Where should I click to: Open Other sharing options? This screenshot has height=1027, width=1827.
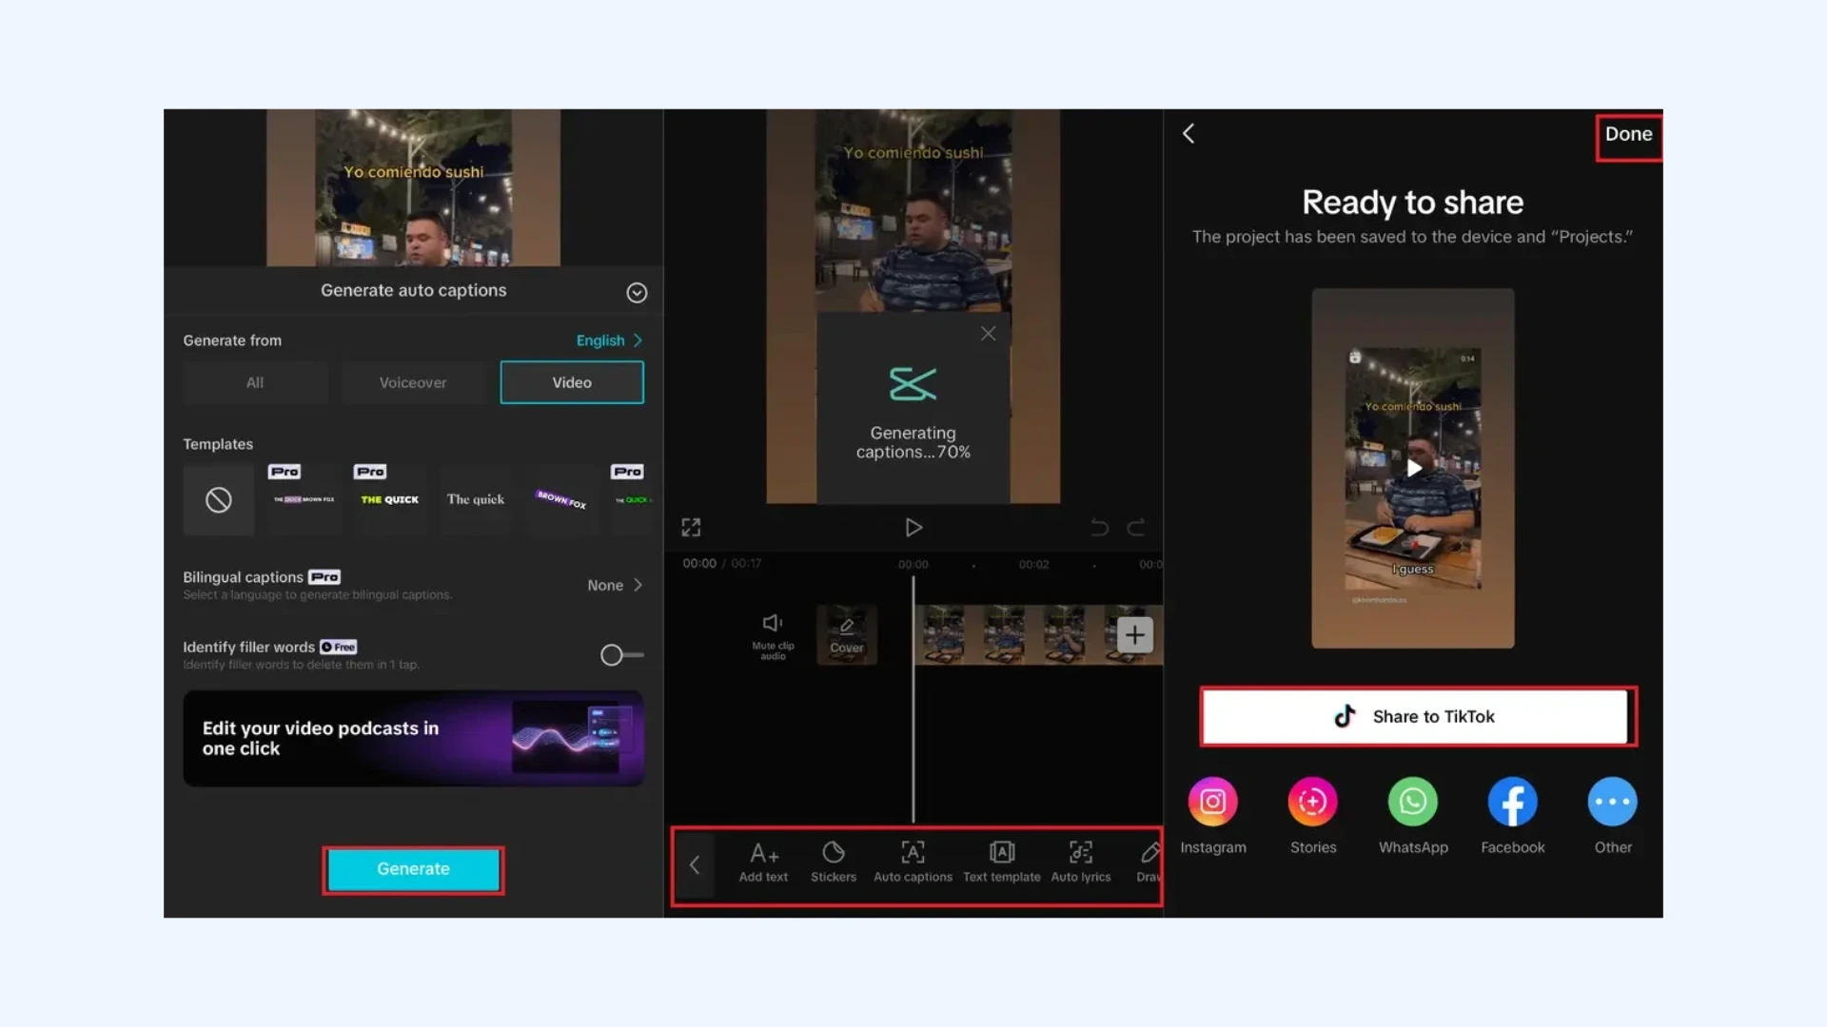point(1613,816)
